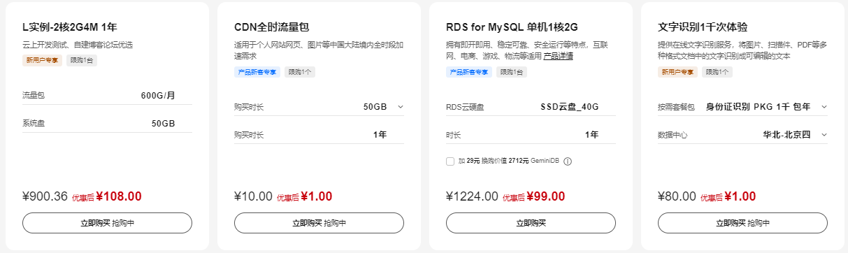The image size is (848, 253).
Task: Click 新用户专享 tag on L实例 card
Action: pyautogui.click(x=42, y=60)
